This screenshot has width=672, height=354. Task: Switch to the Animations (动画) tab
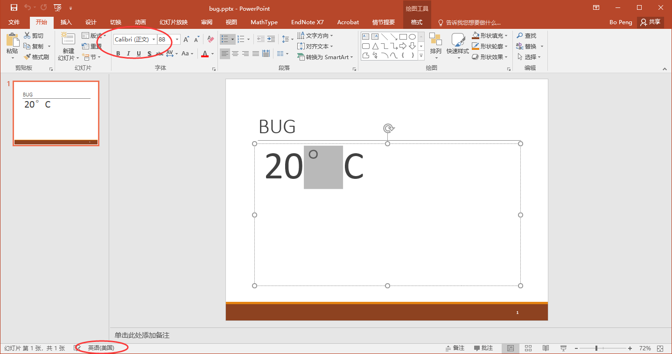(140, 22)
